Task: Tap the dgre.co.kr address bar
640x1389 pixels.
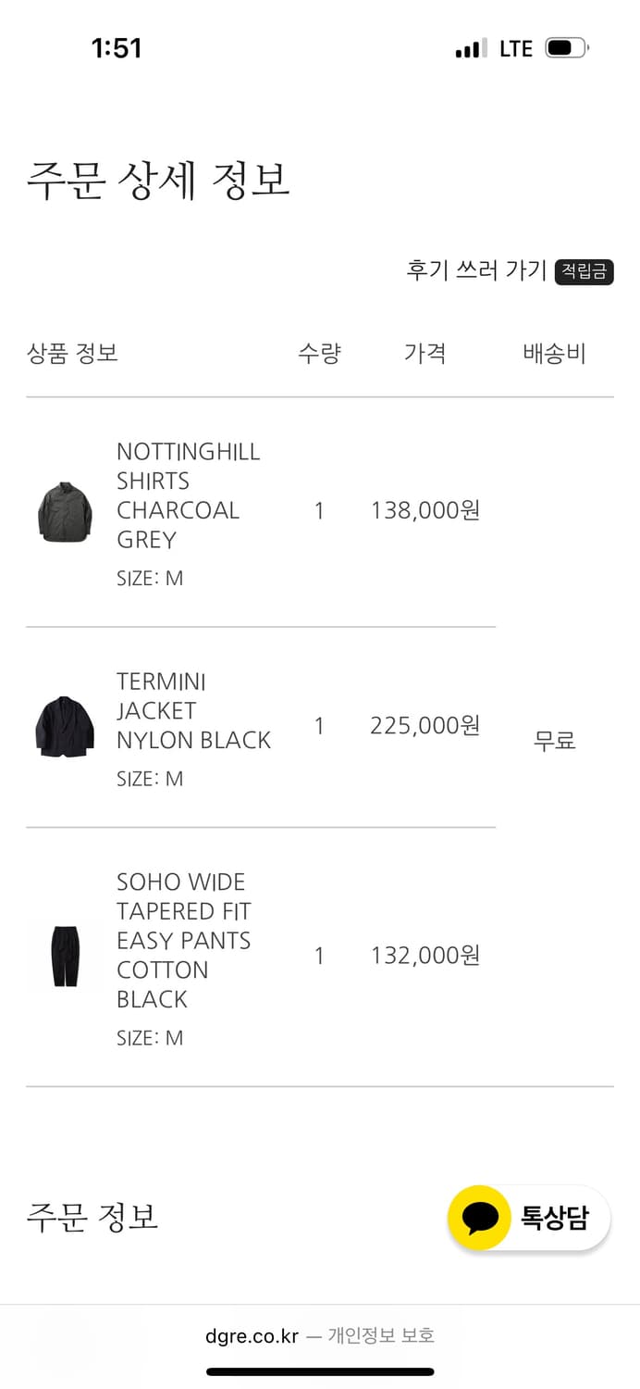Action: [252, 1335]
